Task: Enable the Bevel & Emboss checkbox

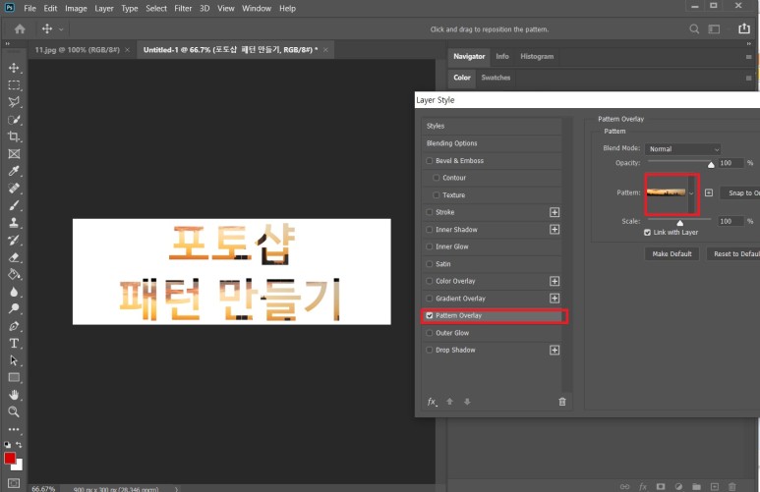Action: [430, 161]
